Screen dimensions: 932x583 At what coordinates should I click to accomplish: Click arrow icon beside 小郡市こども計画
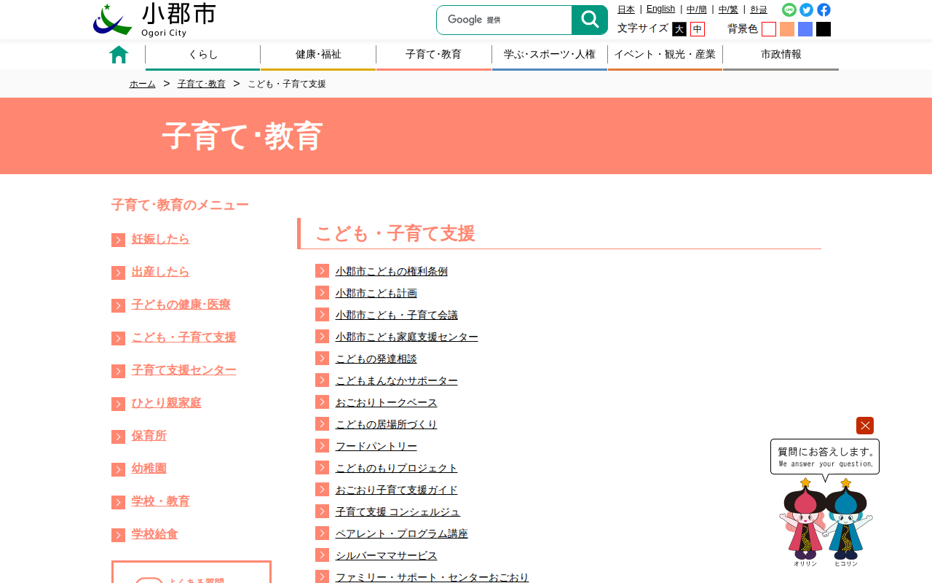[x=322, y=292]
